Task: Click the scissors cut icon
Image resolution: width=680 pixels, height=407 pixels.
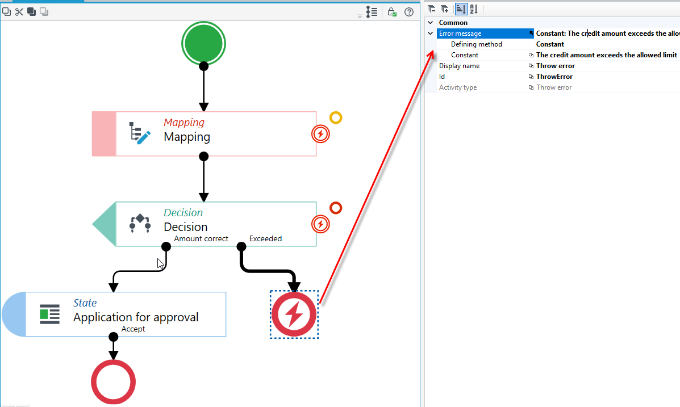Action: pos(19,12)
